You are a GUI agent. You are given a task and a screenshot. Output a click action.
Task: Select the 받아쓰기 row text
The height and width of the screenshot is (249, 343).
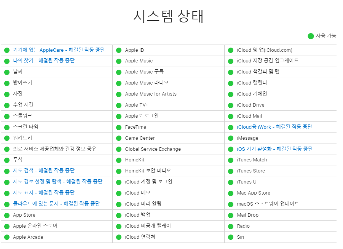(22, 83)
